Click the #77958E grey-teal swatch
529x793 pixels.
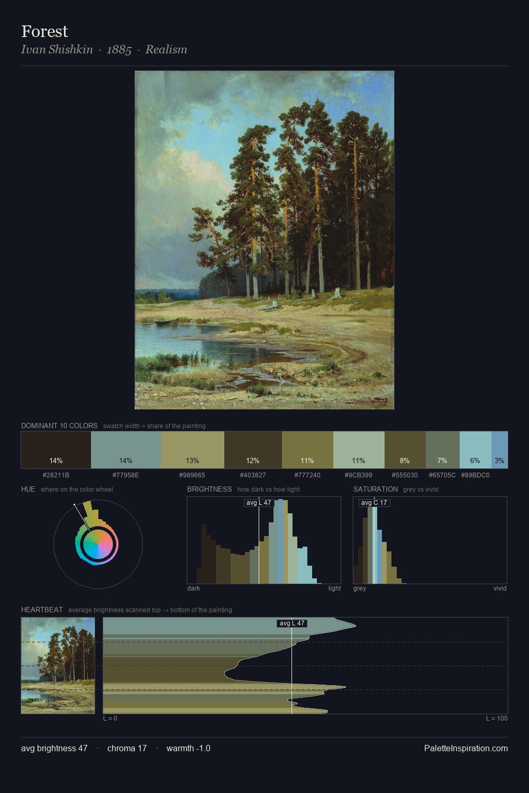(126, 450)
